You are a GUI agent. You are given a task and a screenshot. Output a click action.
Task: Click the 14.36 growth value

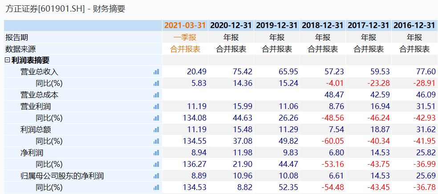coord(243,83)
